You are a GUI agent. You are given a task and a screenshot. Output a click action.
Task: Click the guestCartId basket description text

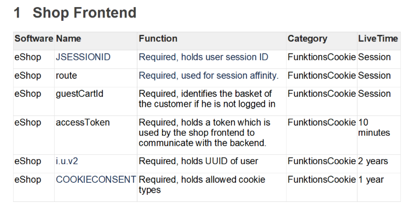pyautogui.click(x=207, y=99)
